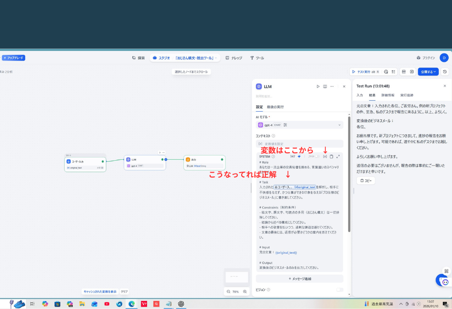The height and width of the screenshot is (309, 452).
Task: Insert a variable using the {x} icon
Action: click(x=325, y=157)
